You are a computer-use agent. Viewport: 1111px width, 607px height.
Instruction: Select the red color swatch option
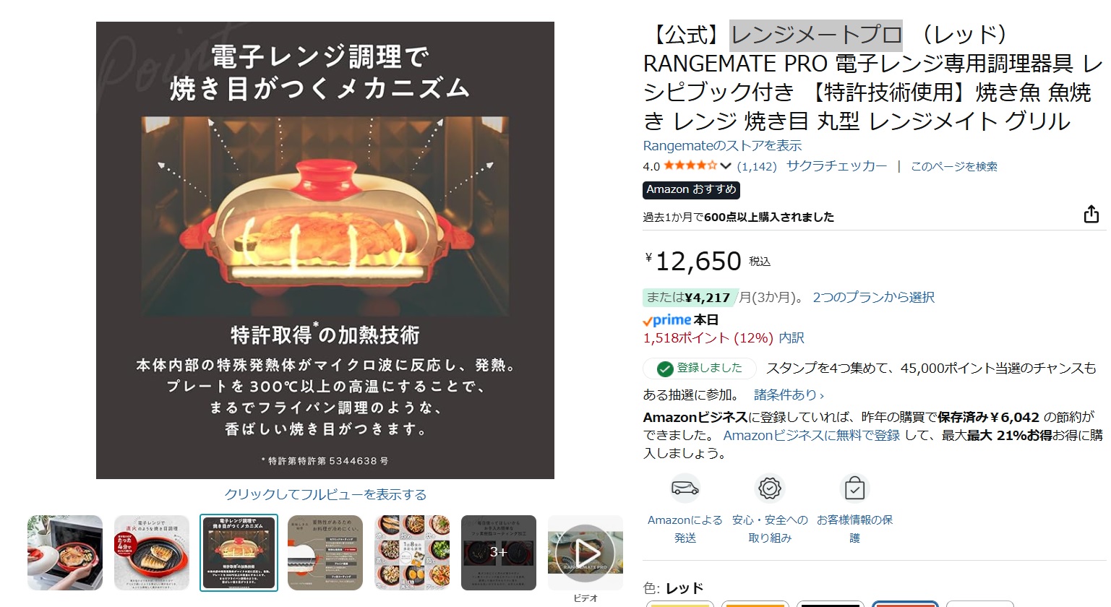[x=905, y=604]
